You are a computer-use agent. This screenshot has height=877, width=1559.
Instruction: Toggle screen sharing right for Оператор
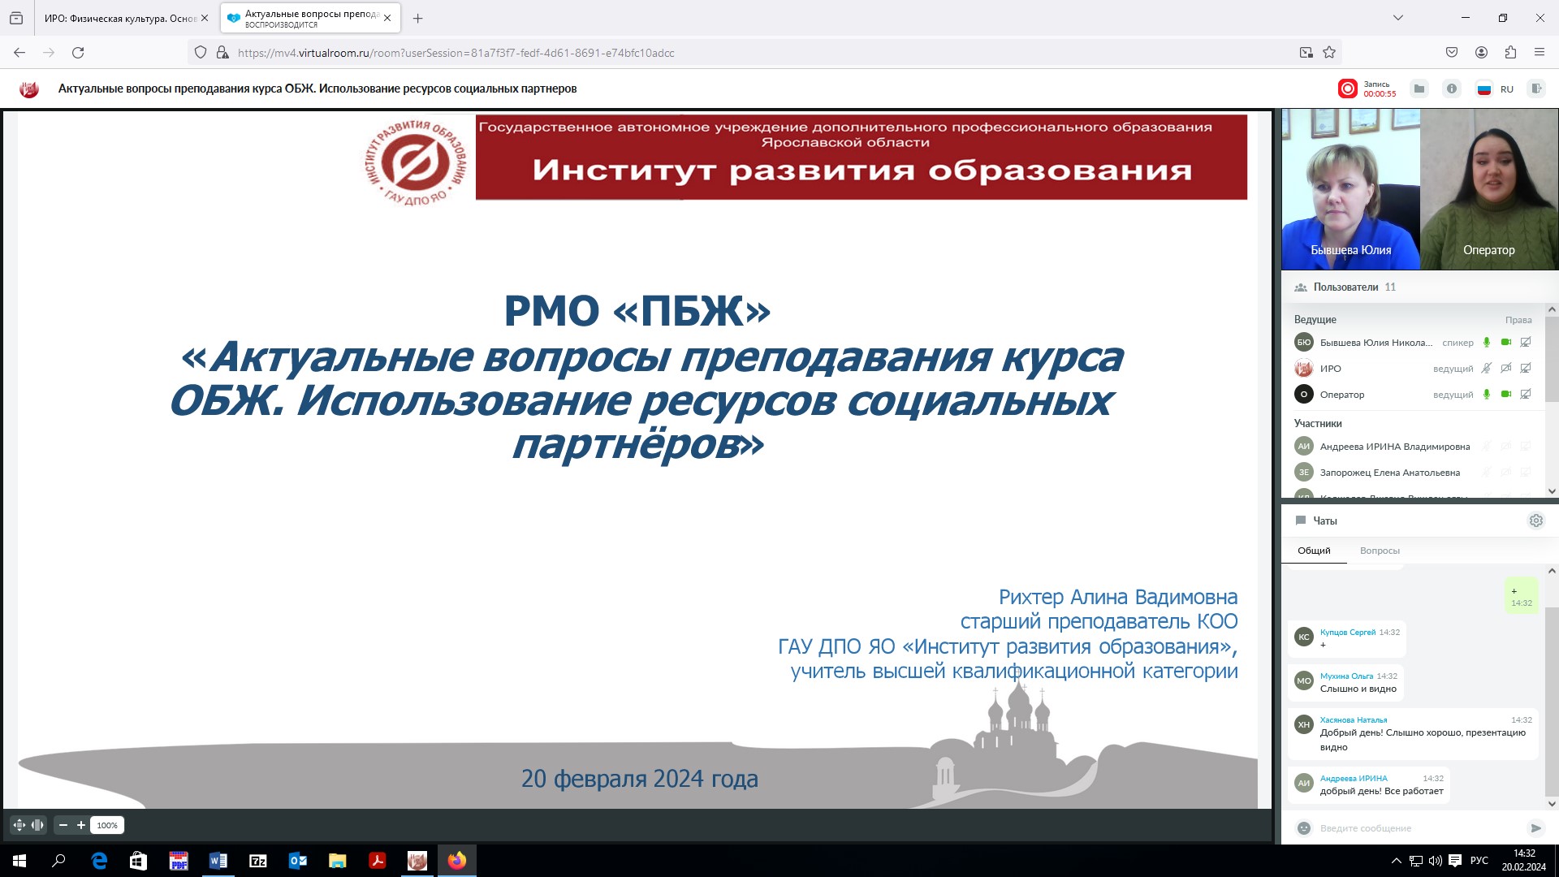pyautogui.click(x=1526, y=395)
